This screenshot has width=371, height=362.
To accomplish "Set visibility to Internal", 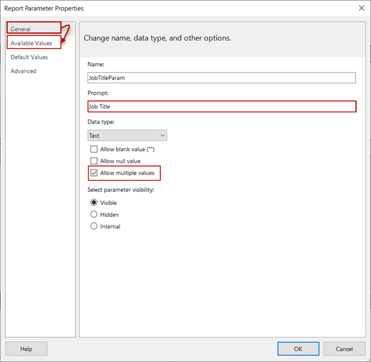I will 93,226.
